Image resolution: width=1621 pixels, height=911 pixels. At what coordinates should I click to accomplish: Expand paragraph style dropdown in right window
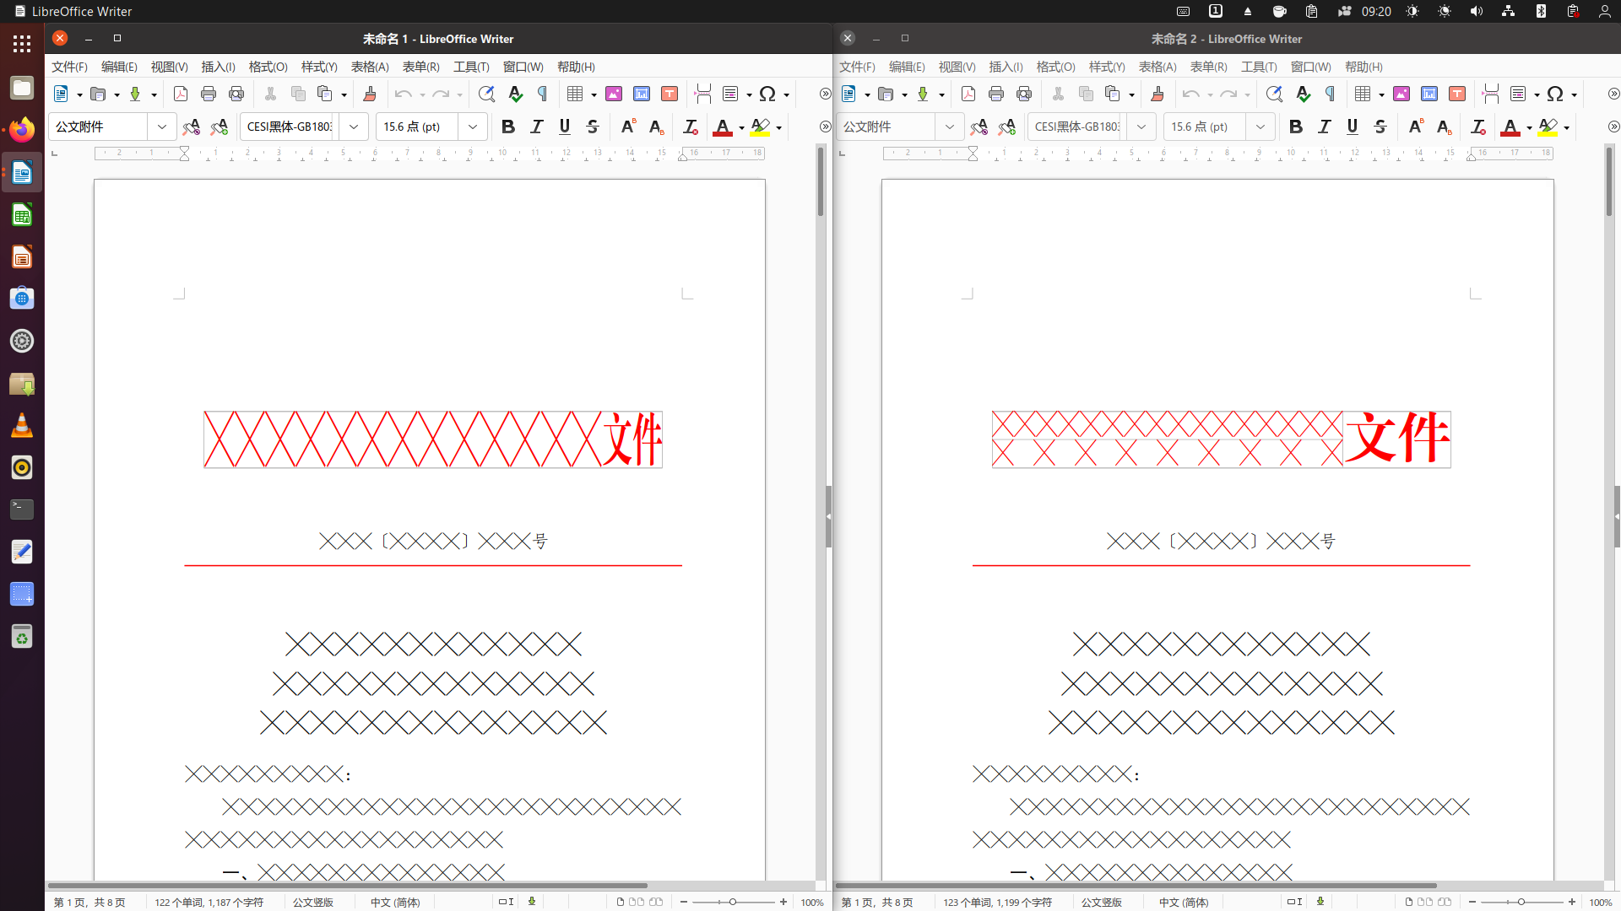tap(949, 127)
